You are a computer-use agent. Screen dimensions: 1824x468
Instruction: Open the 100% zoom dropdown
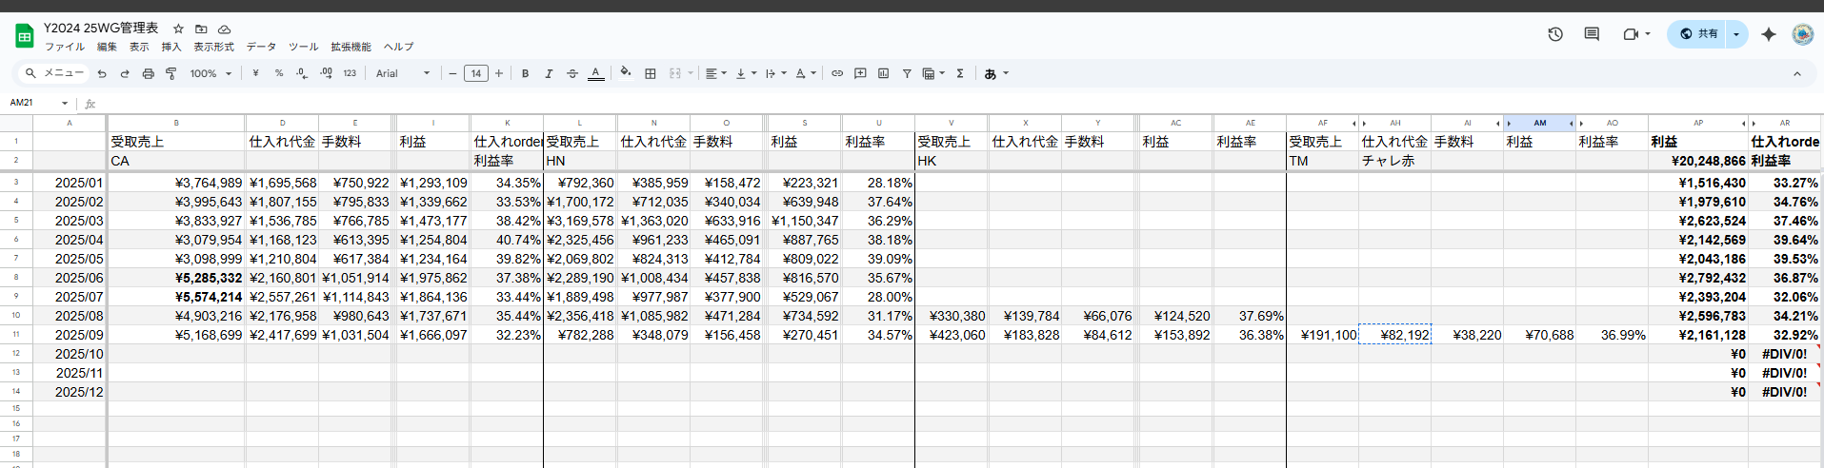click(x=210, y=73)
